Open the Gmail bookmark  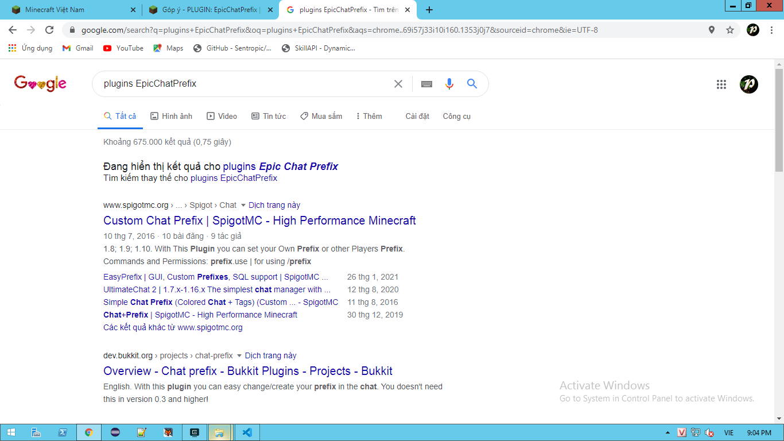tap(77, 48)
